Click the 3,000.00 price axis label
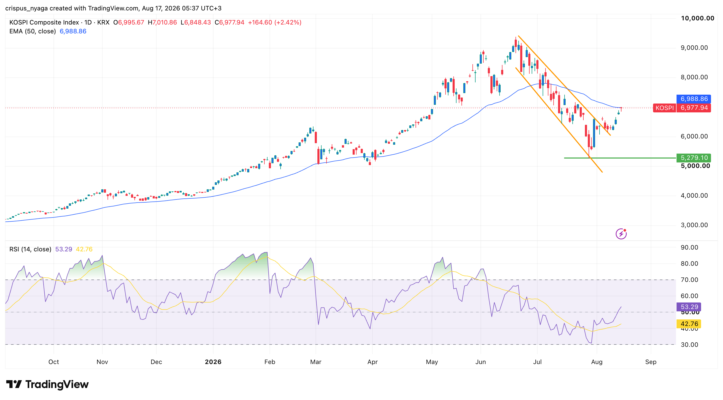 pyautogui.click(x=694, y=225)
